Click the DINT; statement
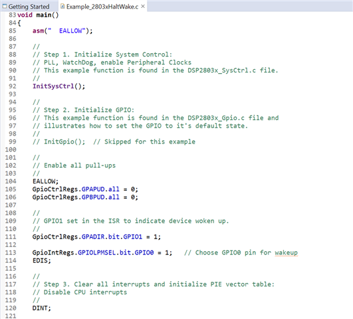 click(x=42, y=308)
